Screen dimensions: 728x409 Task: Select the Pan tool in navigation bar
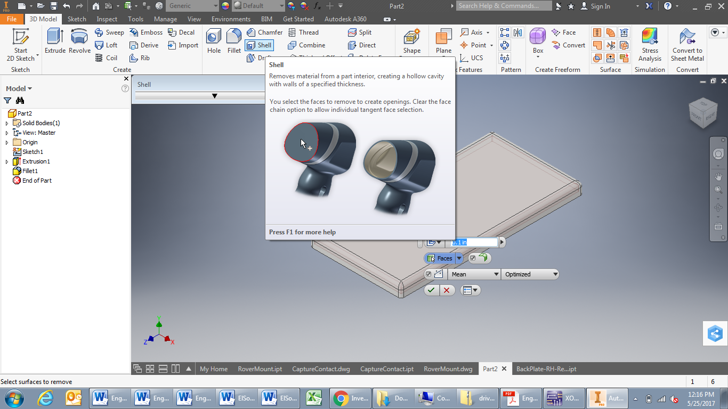(718, 176)
